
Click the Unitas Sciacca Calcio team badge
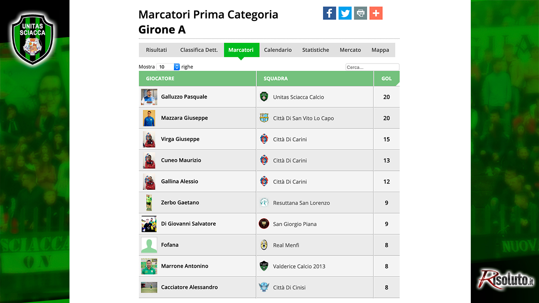264,97
